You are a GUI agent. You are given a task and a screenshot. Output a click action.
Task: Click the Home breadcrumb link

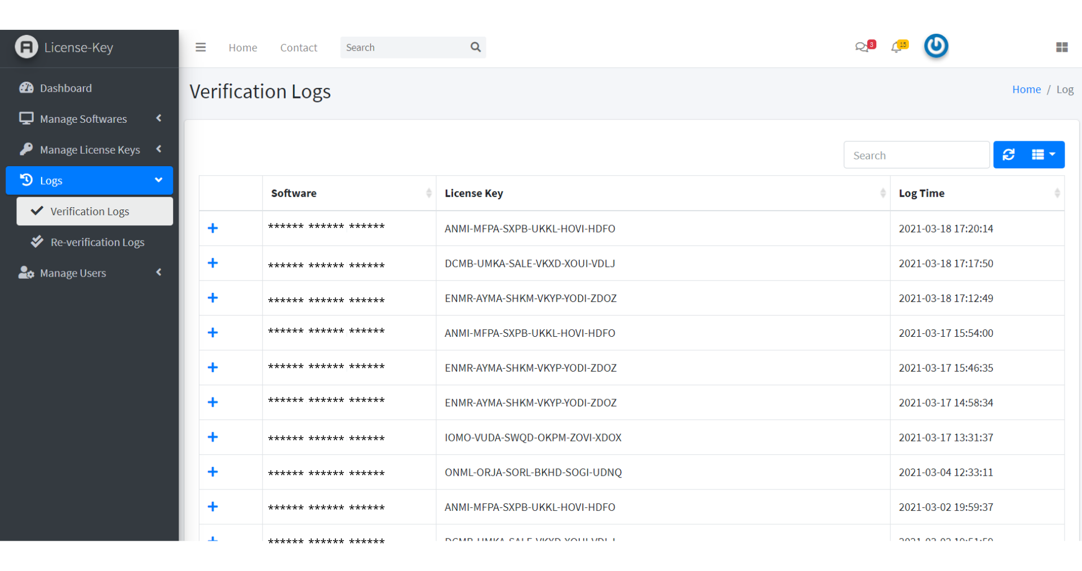[1026, 90]
